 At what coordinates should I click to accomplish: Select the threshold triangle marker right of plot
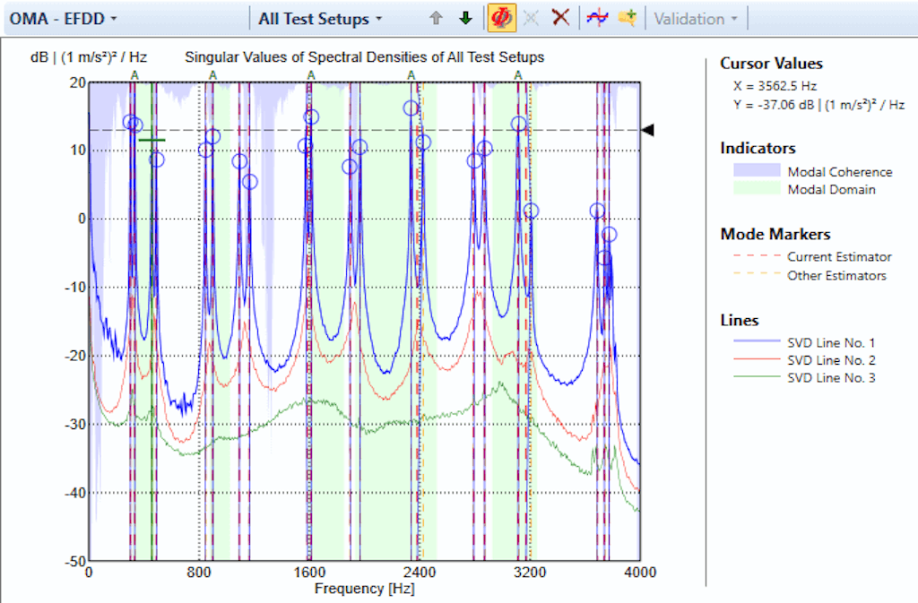pos(647,130)
